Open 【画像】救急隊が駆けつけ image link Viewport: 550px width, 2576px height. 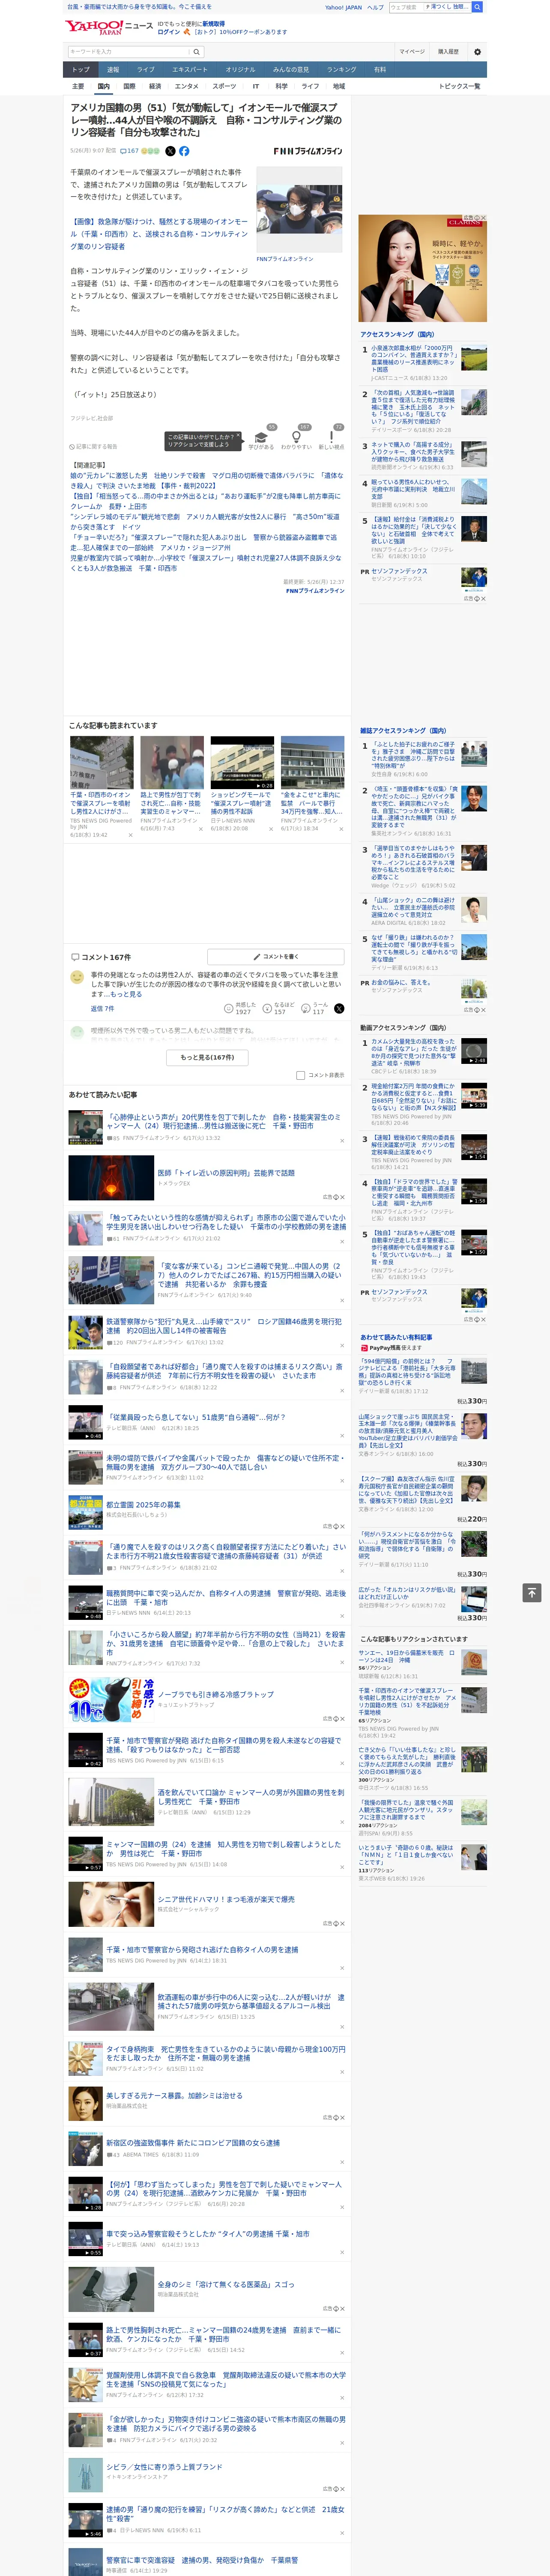(x=159, y=234)
